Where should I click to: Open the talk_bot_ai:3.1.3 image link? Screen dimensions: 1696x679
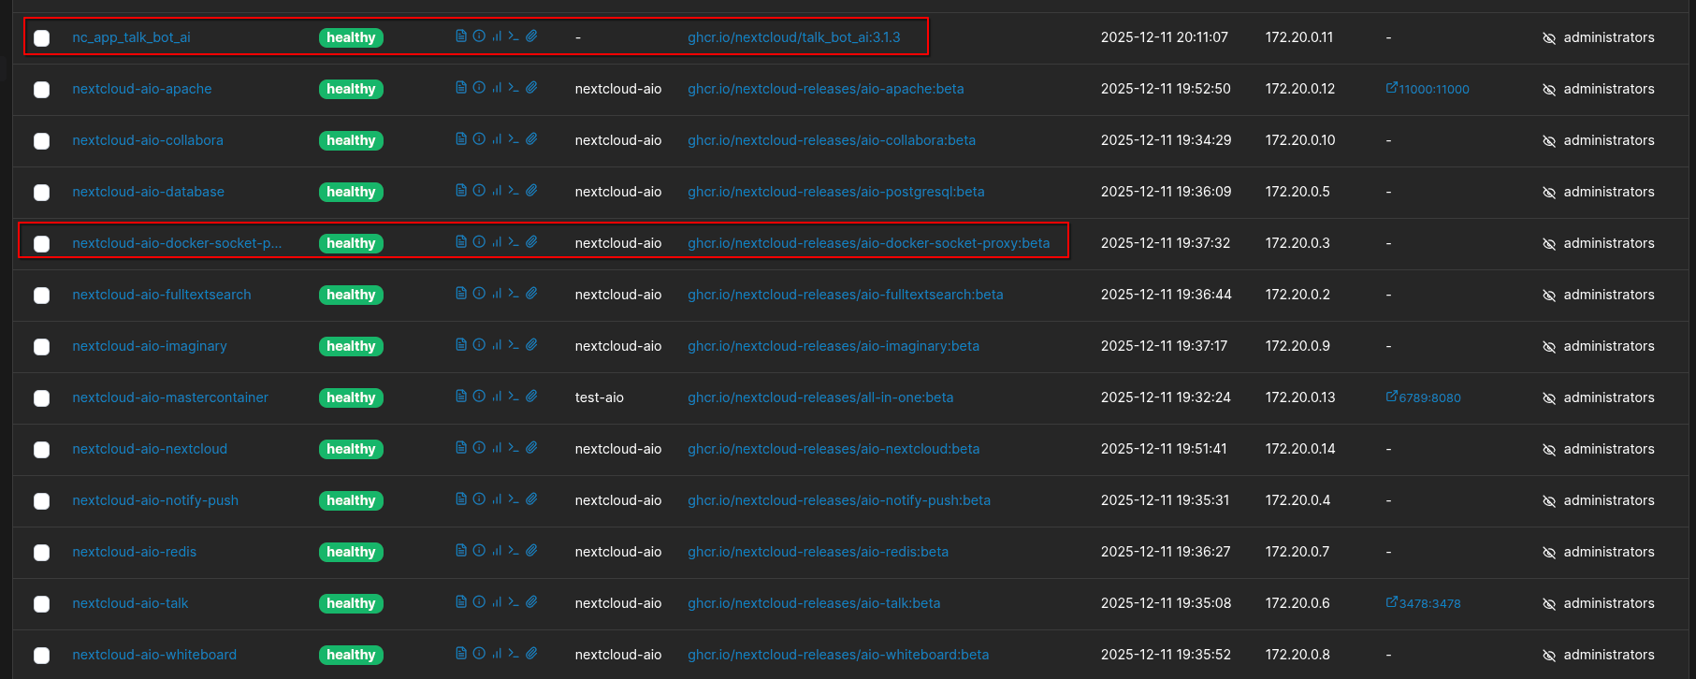coord(793,37)
